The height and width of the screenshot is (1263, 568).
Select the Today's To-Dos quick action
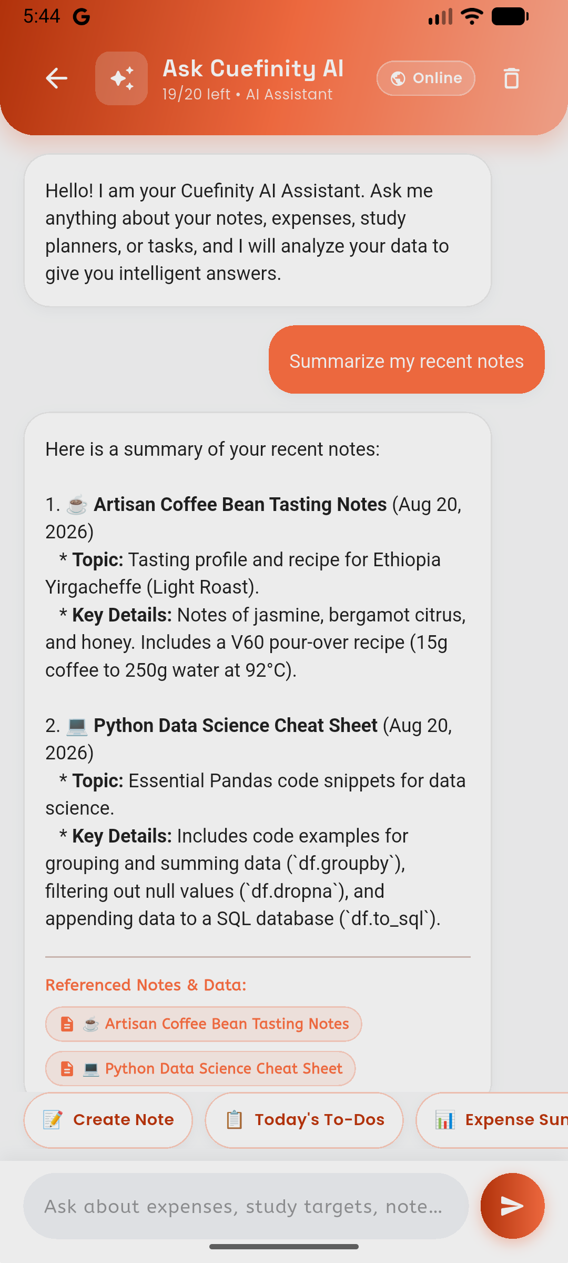click(x=305, y=1120)
